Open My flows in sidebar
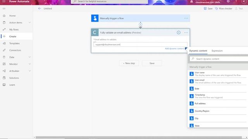The height and width of the screenshot is (139, 248). point(14,30)
